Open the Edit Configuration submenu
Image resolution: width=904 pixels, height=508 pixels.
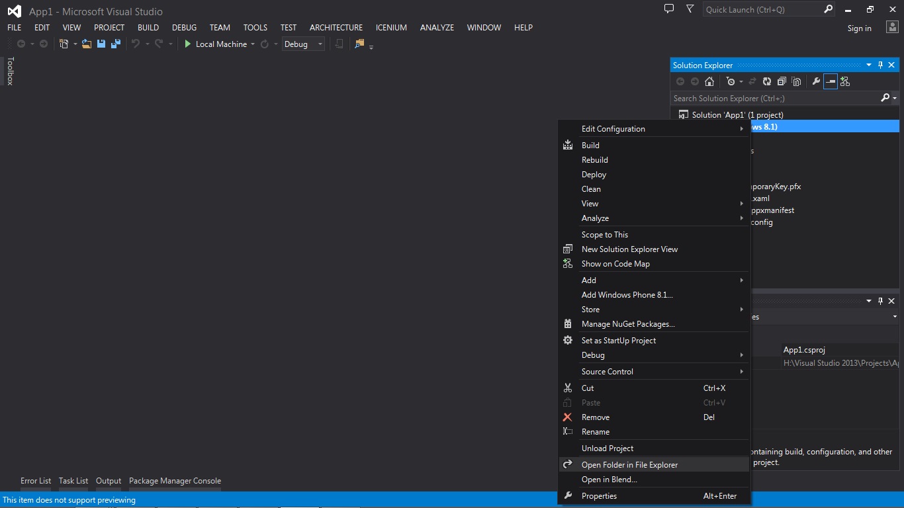pyautogui.click(x=654, y=129)
